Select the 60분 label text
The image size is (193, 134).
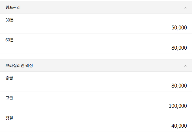pyautogui.click(x=10, y=40)
